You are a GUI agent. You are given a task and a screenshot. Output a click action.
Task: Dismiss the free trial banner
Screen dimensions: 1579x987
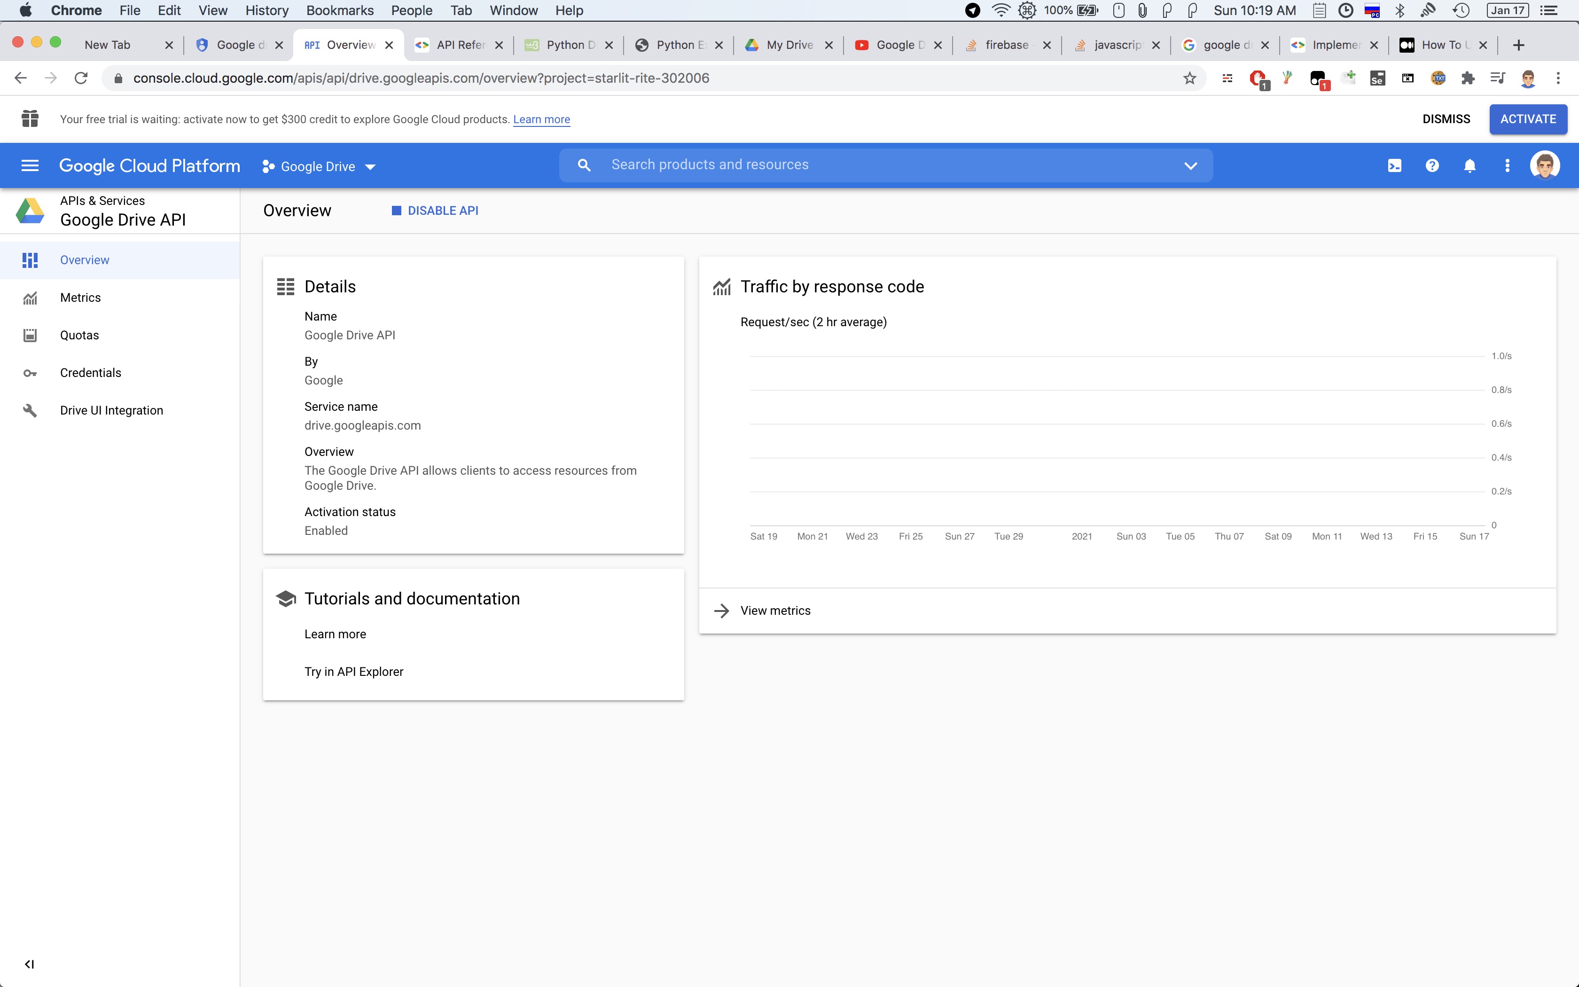(x=1446, y=119)
